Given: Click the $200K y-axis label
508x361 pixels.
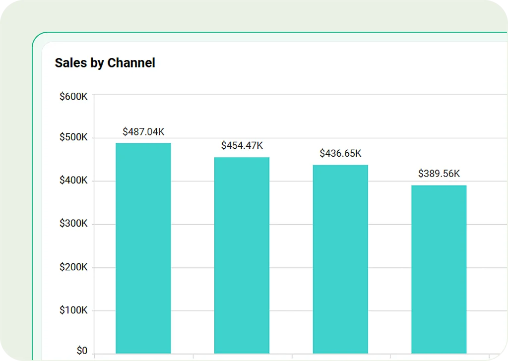Looking at the screenshot, I should click(x=73, y=267).
